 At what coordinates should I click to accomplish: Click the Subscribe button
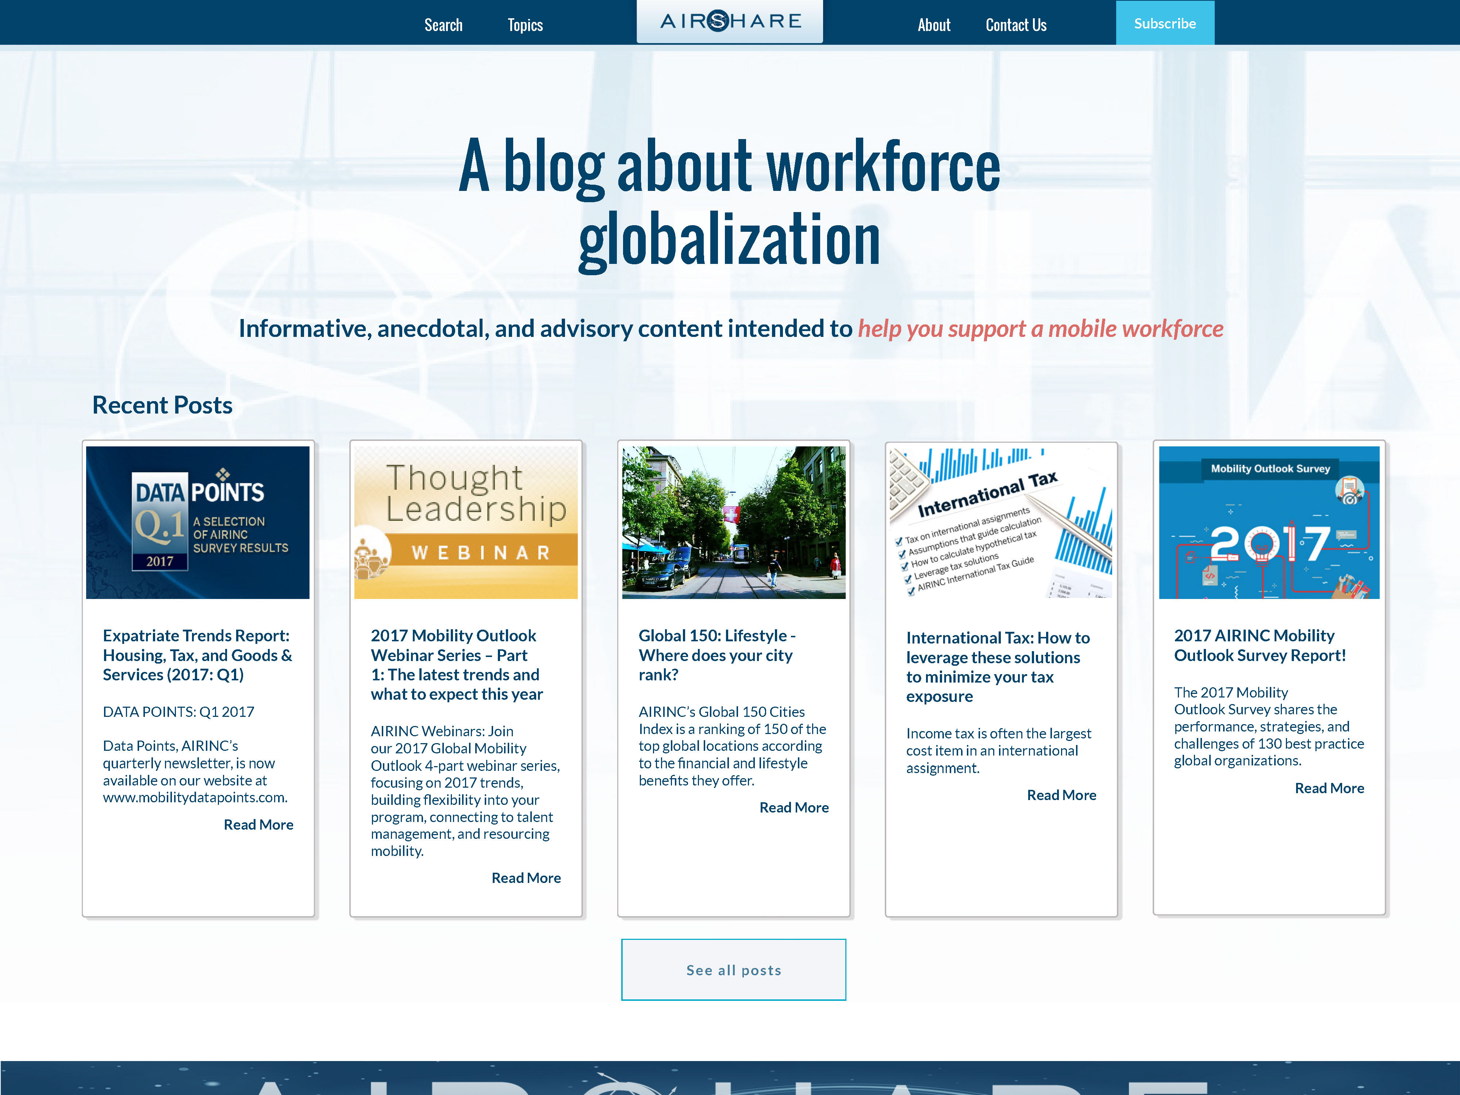(x=1164, y=23)
